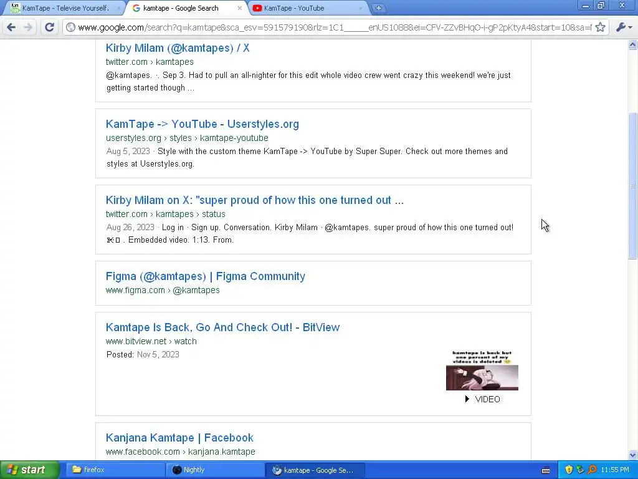Close the KamTape - YouTube tab
Screen dimensions: 638x479
(x=361, y=8)
